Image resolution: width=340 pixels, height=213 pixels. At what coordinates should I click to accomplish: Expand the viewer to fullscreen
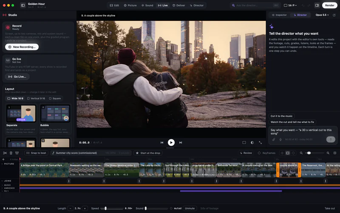pos(260,143)
